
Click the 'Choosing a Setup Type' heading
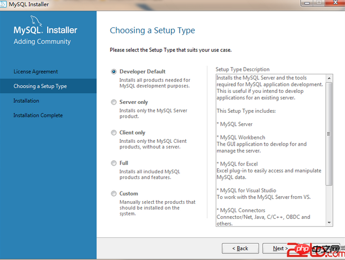point(153,31)
